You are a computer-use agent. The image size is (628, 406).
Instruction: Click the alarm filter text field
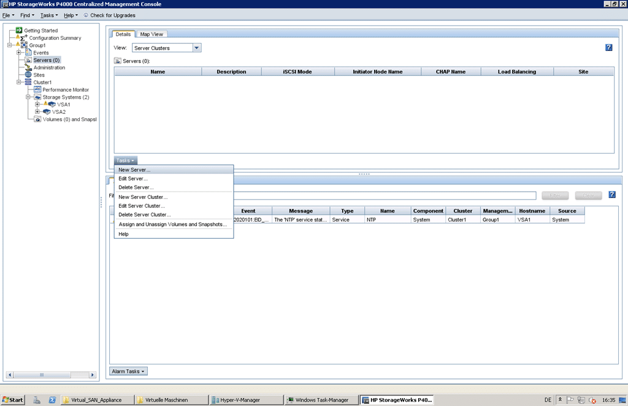[x=385, y=195]
